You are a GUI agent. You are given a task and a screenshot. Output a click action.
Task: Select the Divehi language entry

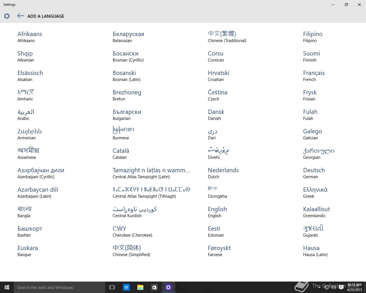(x=218, y=154)
